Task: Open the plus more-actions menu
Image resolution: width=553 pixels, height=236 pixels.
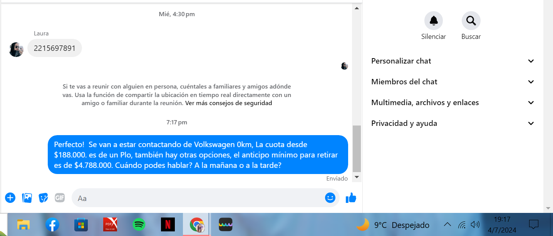Action: (x=10, y=198)
